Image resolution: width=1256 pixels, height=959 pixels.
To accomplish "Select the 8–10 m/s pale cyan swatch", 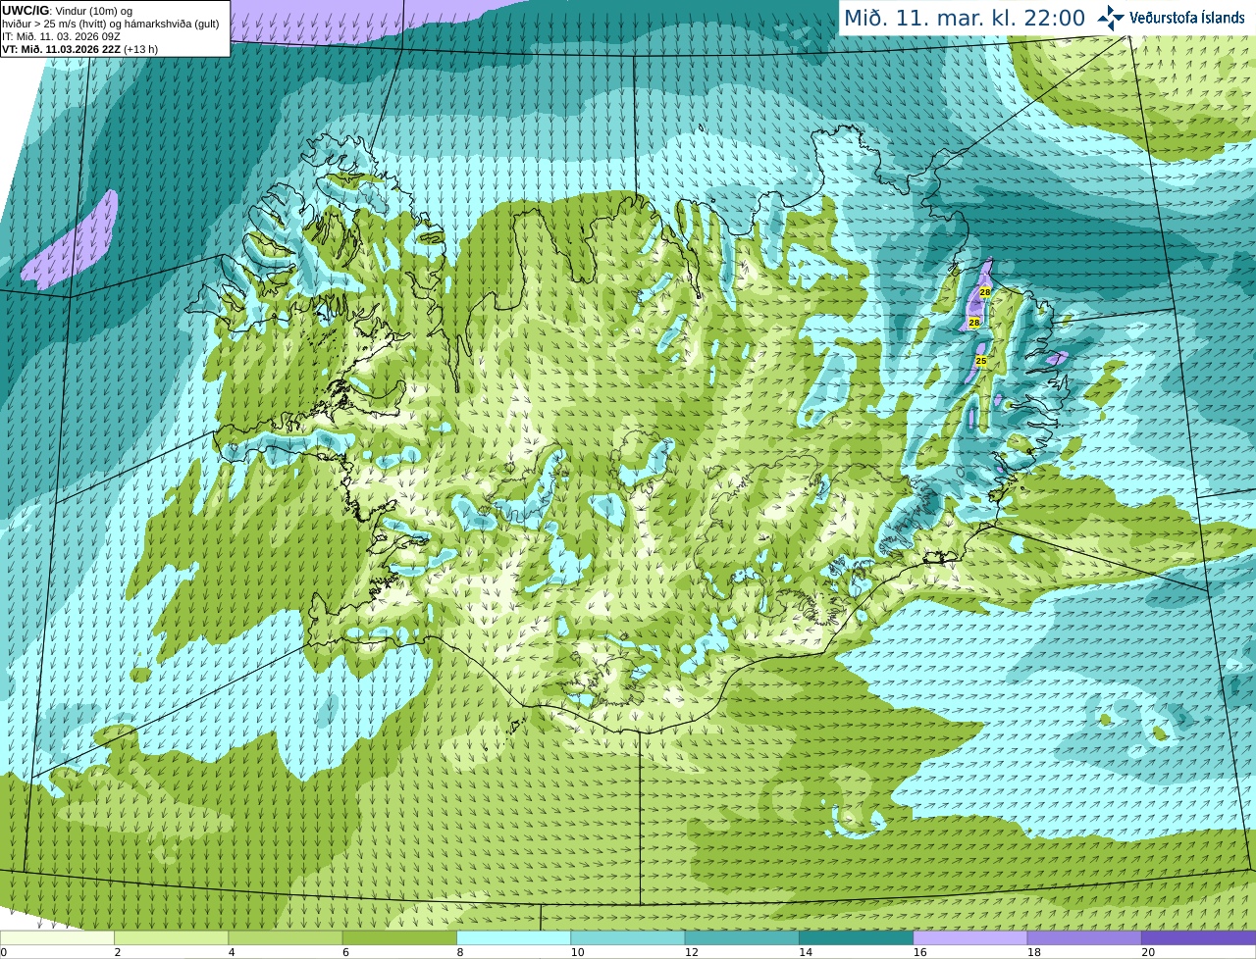I will tap(513, 937).
